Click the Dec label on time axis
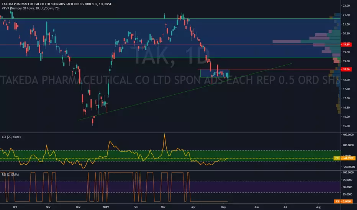Screen dimensions: 357x210 tap(78, 207)
